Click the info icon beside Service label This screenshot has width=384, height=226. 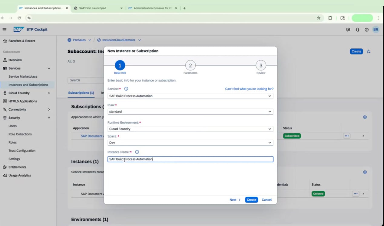(x=126, y=89)
